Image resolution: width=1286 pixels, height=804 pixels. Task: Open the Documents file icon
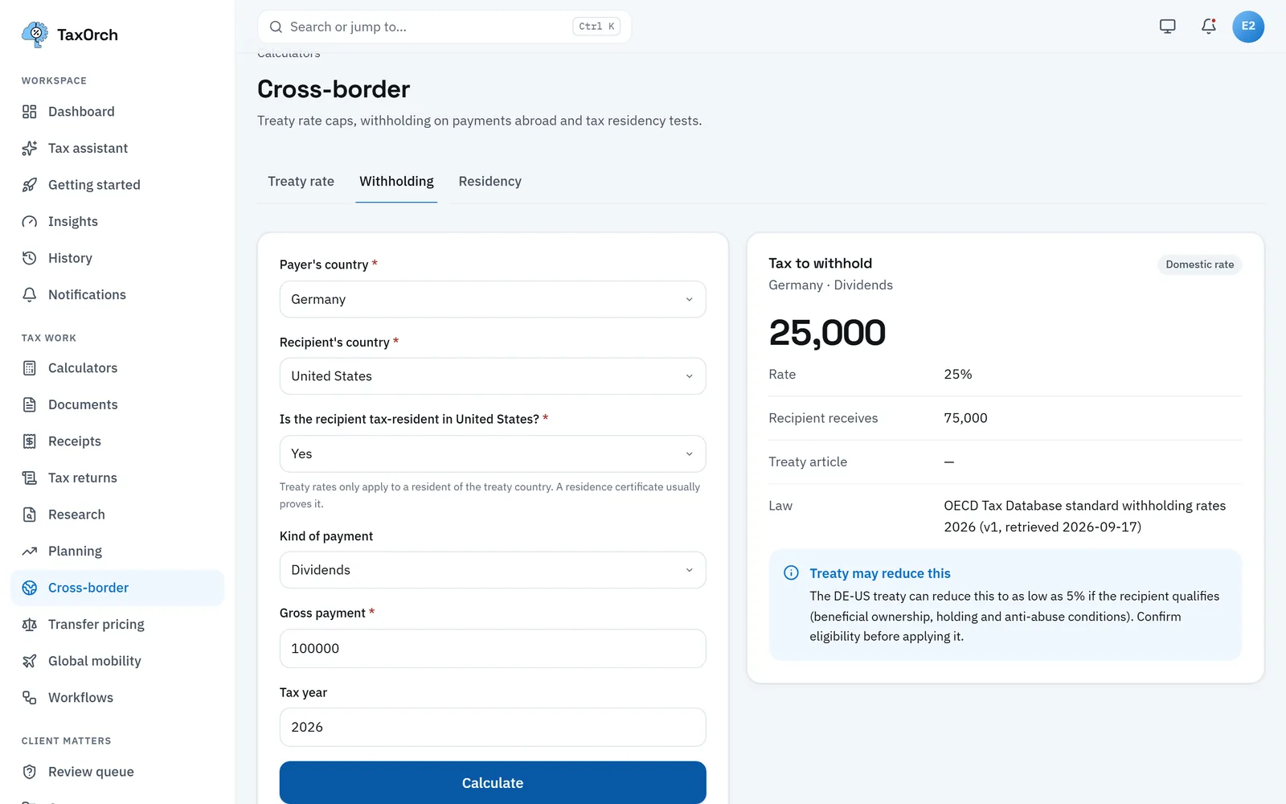click(30, 404)
